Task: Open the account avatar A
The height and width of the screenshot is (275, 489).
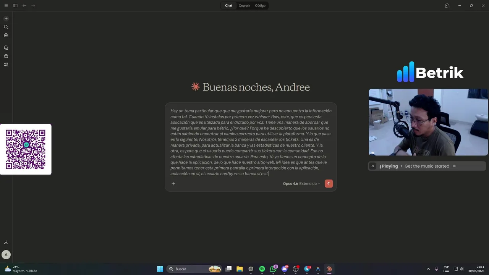Action: tap(6, 255)
